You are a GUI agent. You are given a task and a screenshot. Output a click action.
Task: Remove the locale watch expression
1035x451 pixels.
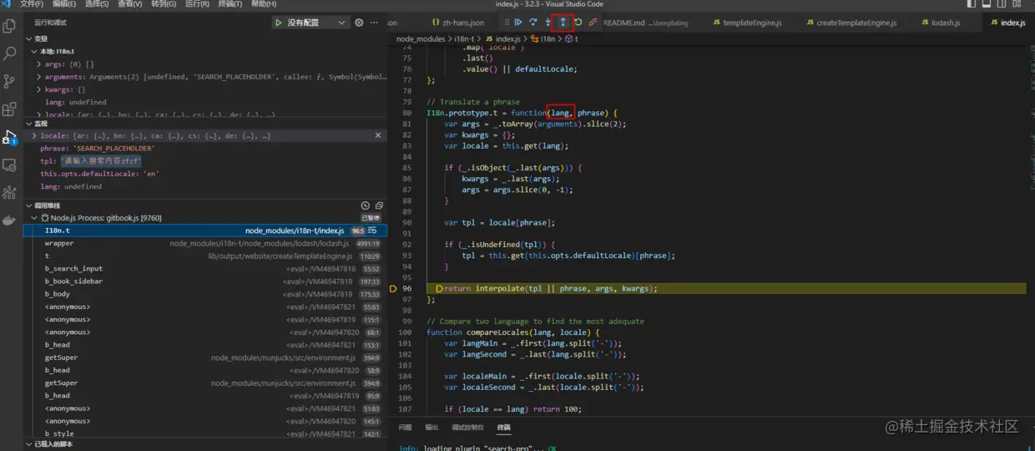point(377,135)
